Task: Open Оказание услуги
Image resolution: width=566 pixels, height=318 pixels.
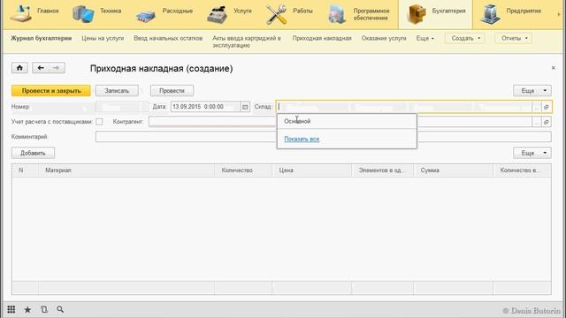Action: point(384,38)
